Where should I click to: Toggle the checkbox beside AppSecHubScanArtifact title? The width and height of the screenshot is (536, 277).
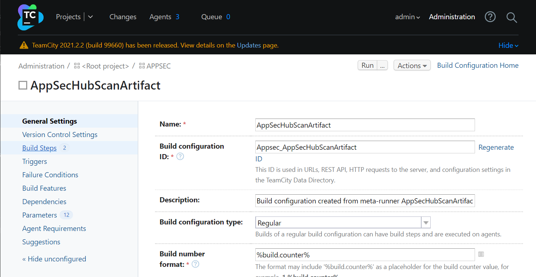point(23,86)
